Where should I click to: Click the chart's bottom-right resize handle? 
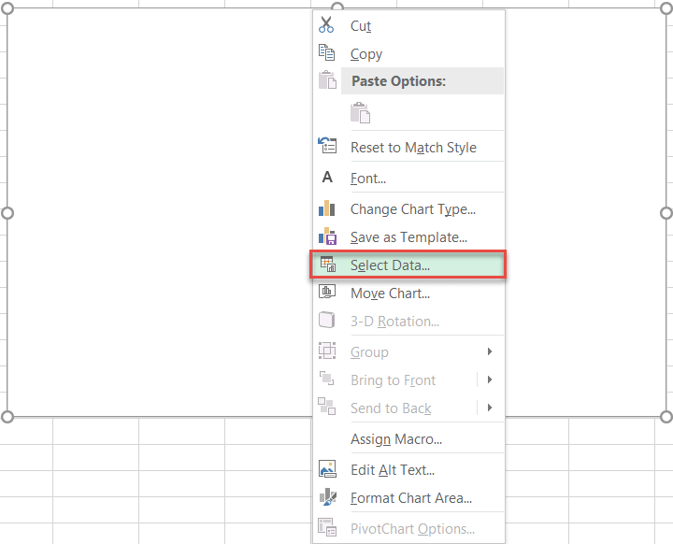(666, 417)
